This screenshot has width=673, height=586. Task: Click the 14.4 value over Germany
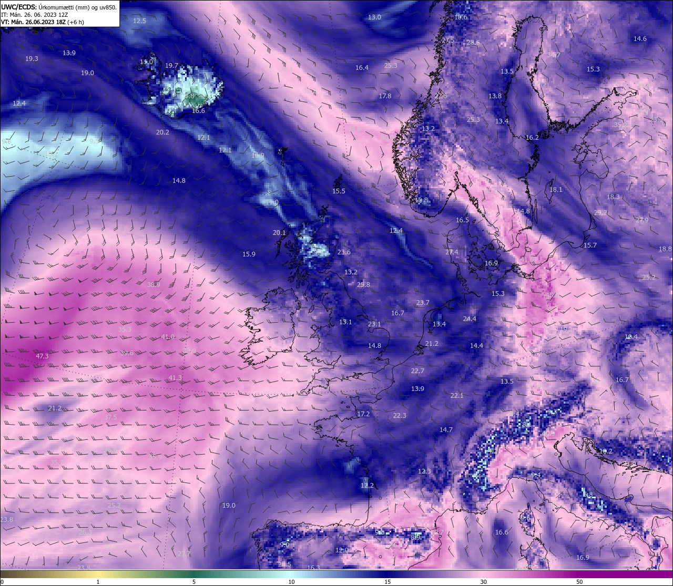(476, 346)
